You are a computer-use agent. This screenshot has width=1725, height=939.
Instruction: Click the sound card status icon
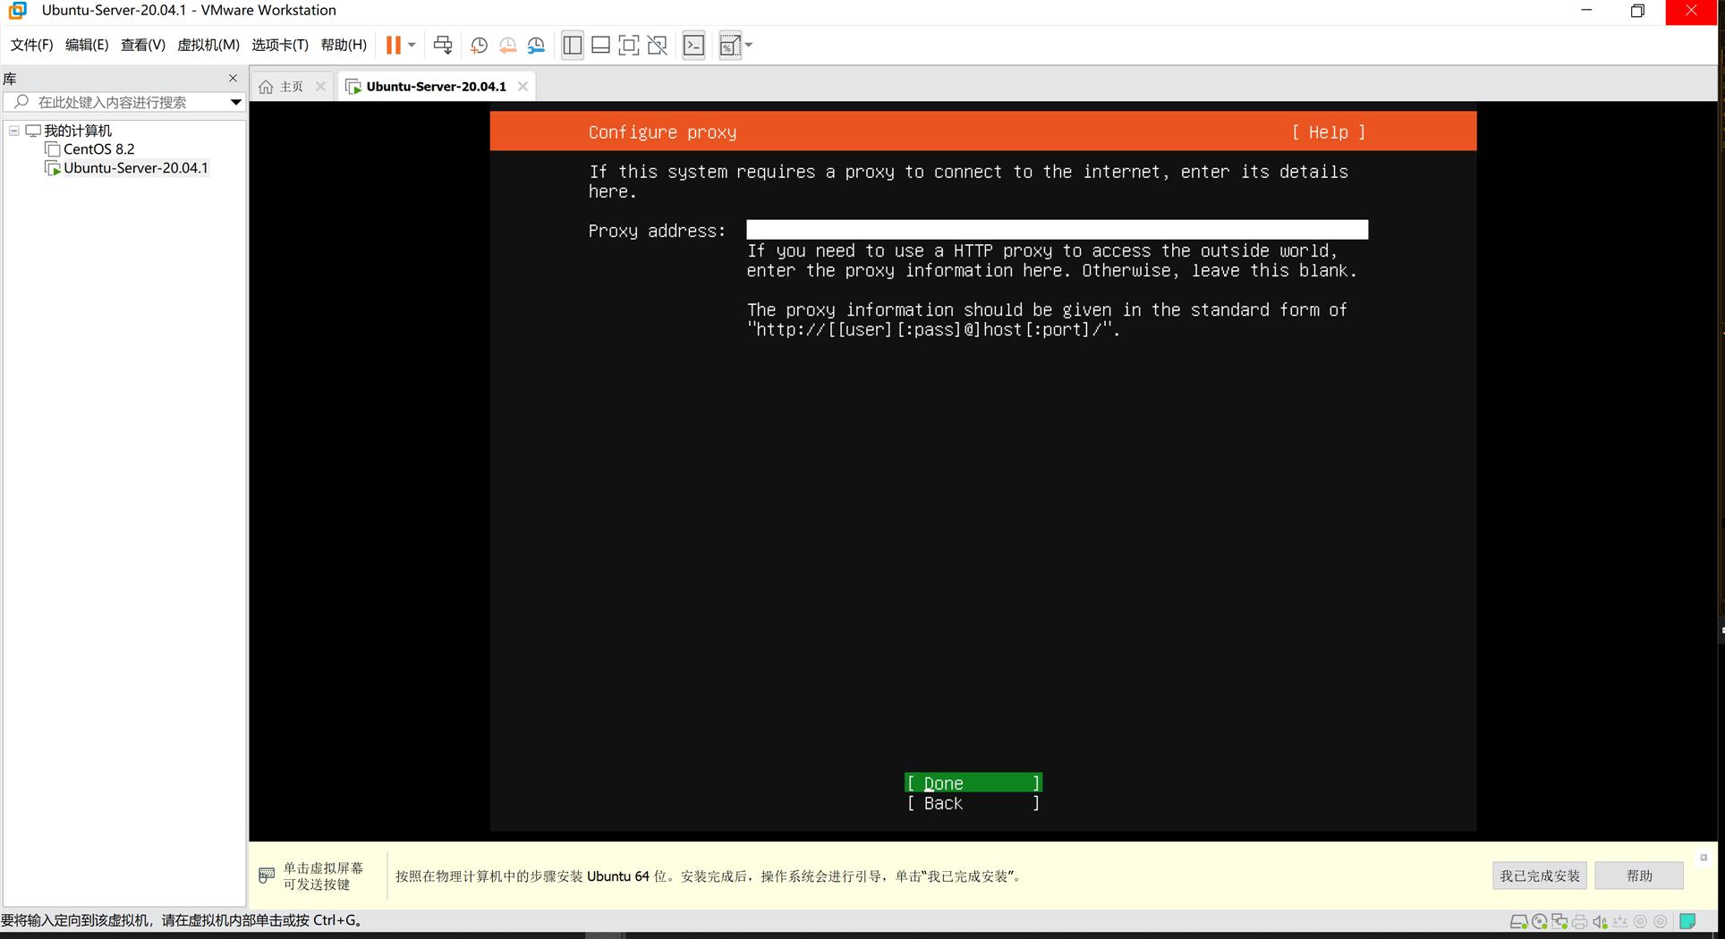(1601, 922)
